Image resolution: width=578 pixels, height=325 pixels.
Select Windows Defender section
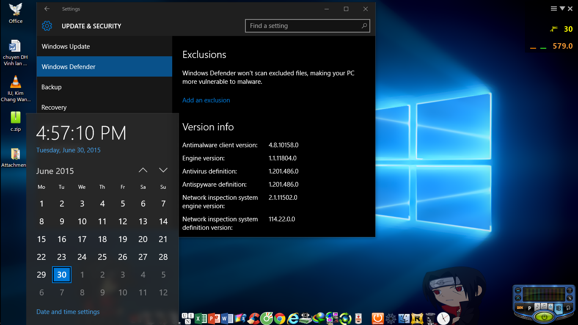pos(105,67)
